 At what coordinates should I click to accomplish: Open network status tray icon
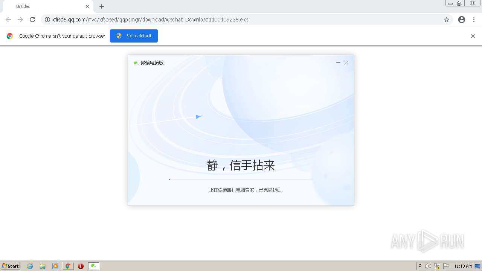point(437,266)
